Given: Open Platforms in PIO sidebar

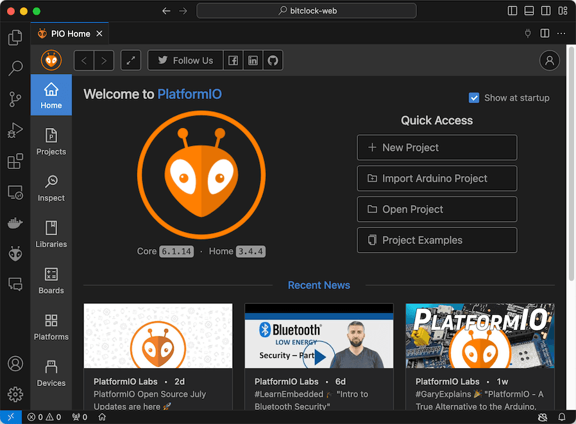Looking at the screenshot, I should tap(51, 327).
